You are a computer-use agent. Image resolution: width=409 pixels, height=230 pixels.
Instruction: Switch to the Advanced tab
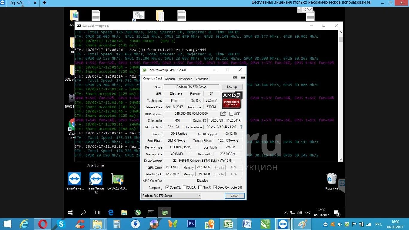point(186,79)
